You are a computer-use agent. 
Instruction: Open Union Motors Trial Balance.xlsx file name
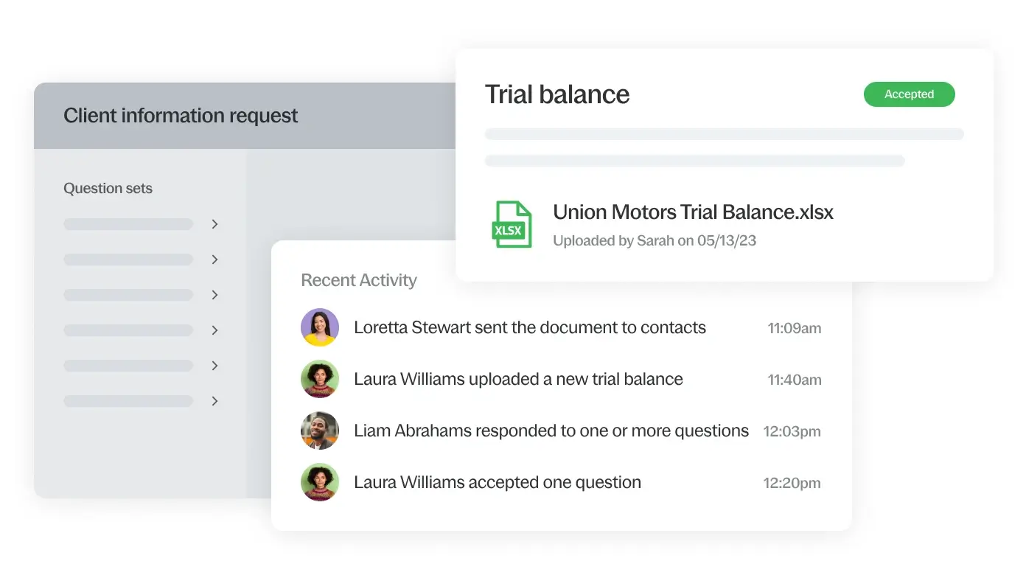(x=693, y=212)
